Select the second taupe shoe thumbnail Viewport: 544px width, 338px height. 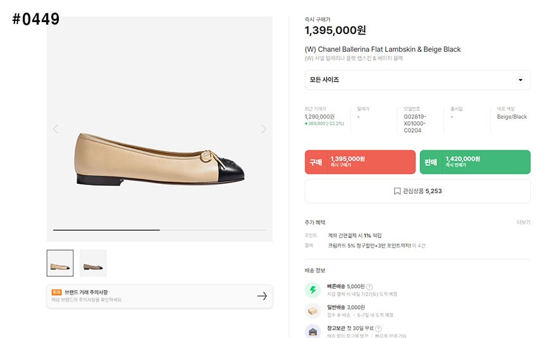coord(93,263)
